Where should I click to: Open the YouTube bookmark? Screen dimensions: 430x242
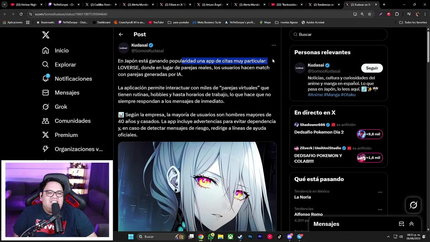tap(156, 23)
